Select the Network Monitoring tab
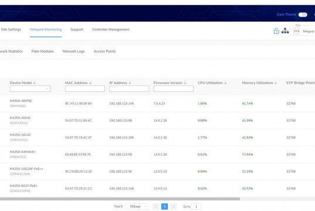Viewport: 315px width, 211px height. (x=46, y=29)
